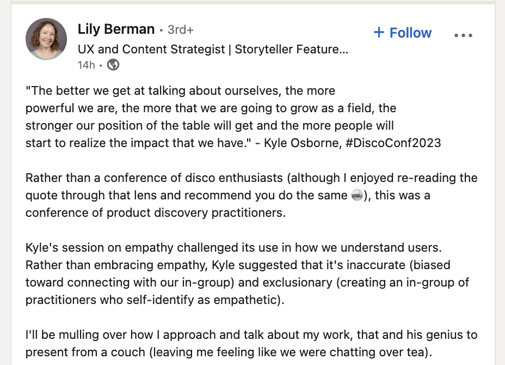The image size is (505, 365).
Task: Click the phrase product discovery practitioners
Action: 195,213
